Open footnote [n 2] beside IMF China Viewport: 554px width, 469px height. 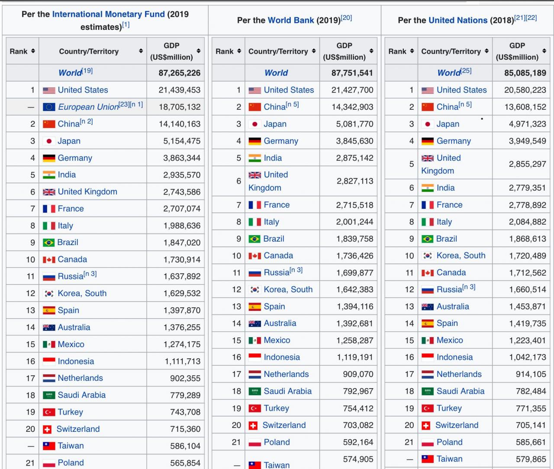[86, 121]
